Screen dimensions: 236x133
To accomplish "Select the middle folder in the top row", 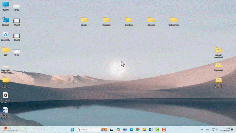I will tap(129, 21).
